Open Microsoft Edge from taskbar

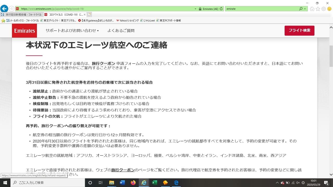coord(176,183)
